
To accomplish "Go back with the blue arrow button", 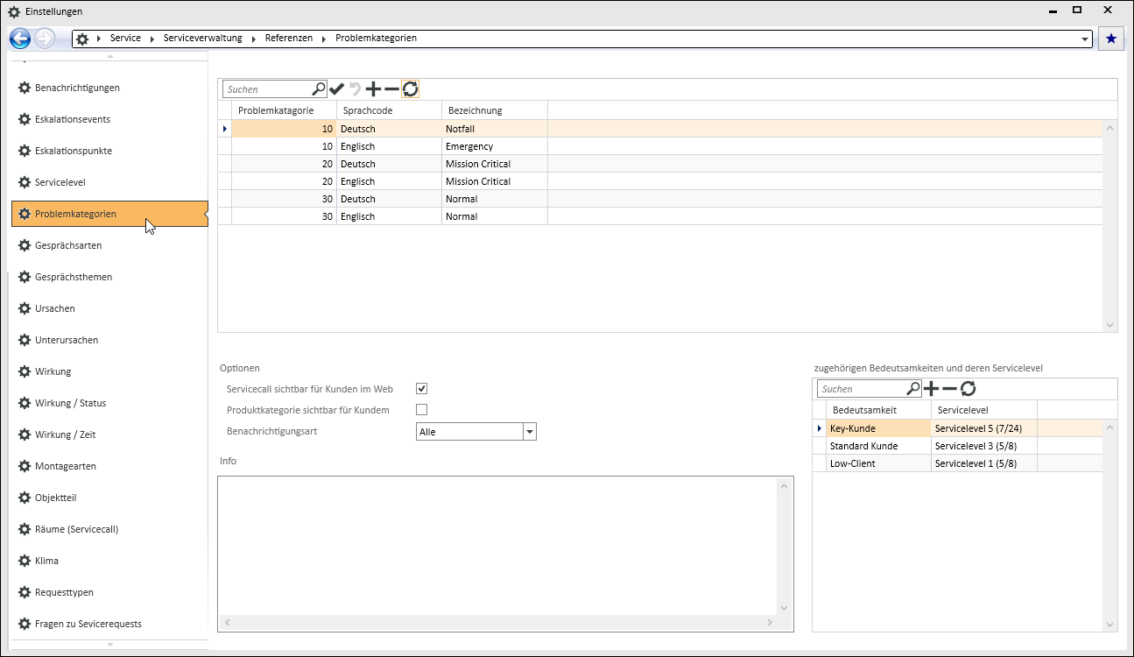I will point(20,39).
